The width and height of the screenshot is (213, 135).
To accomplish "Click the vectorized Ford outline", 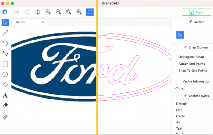I will point(134,66).
